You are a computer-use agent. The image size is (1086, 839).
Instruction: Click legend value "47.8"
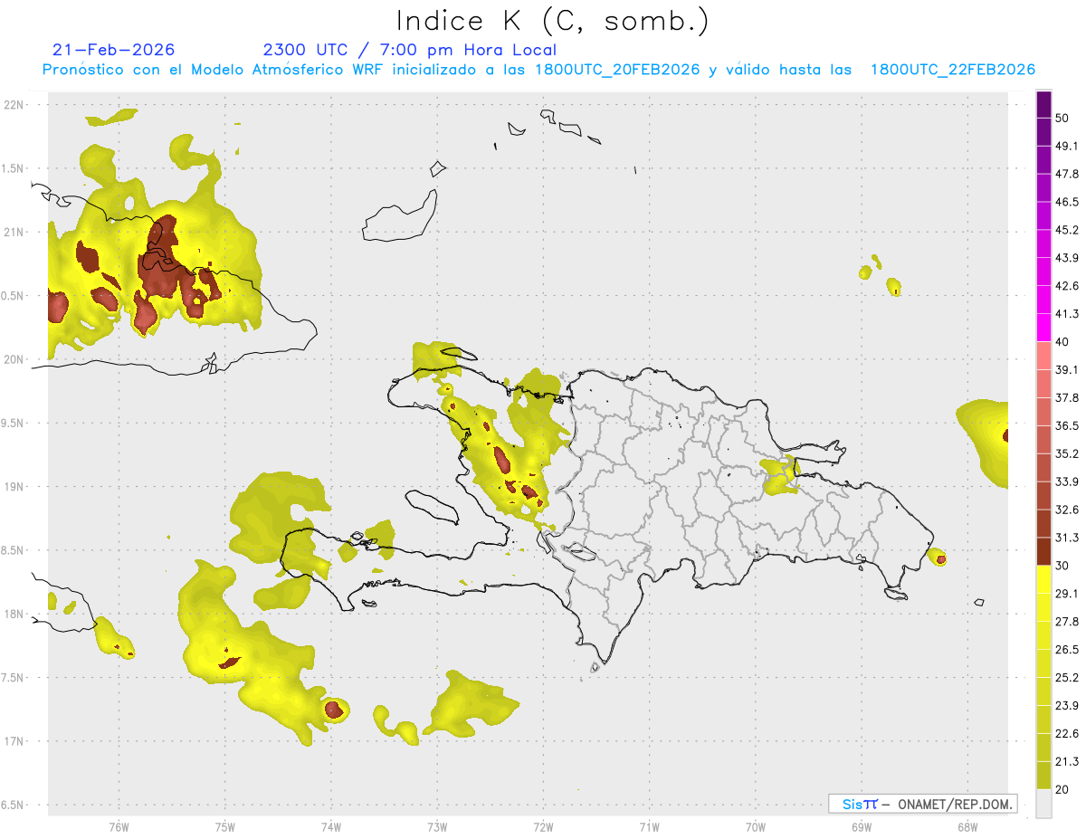[1067, 175]
